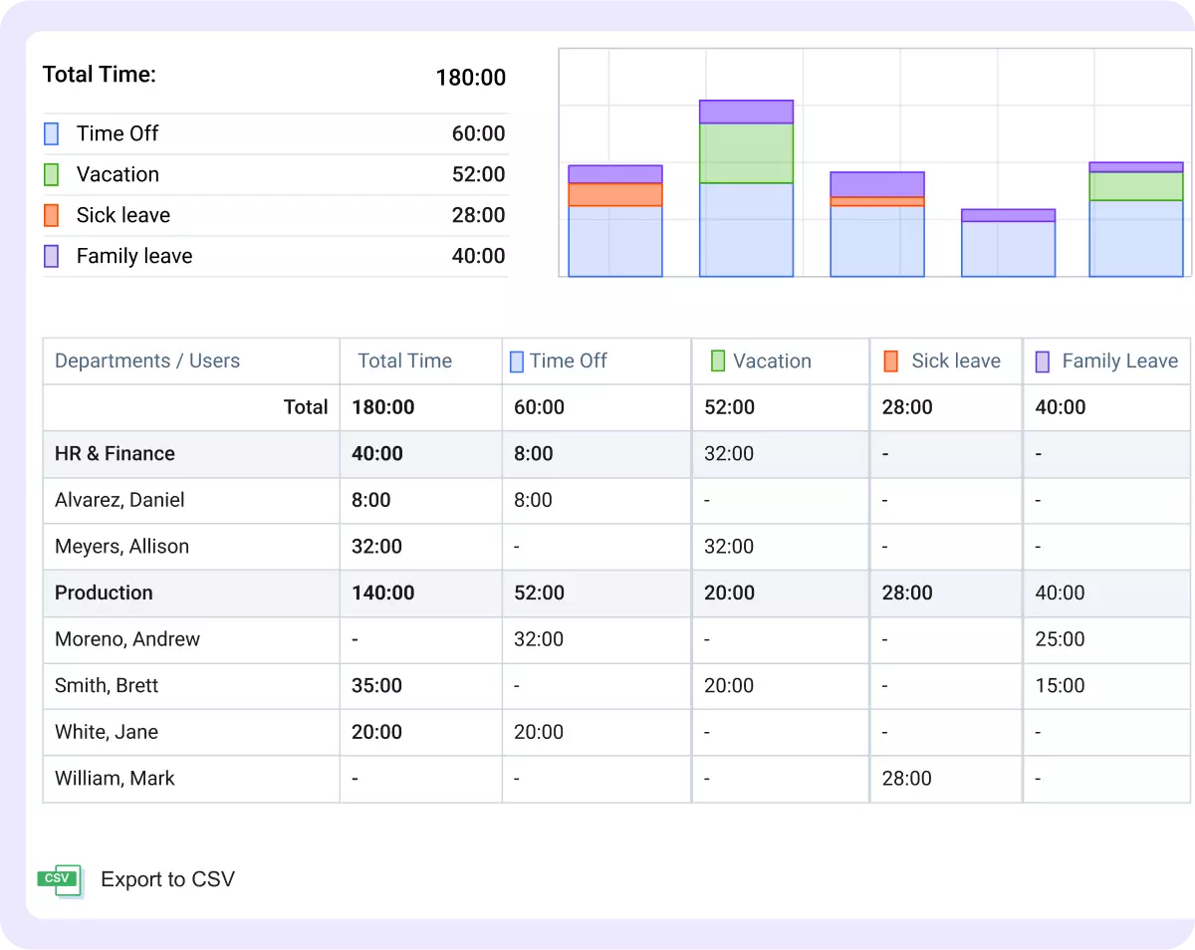Click the Total row in the table
The width and height of the screenshot is (1195, 950).
pyautogui.click(x=306, y=406)
